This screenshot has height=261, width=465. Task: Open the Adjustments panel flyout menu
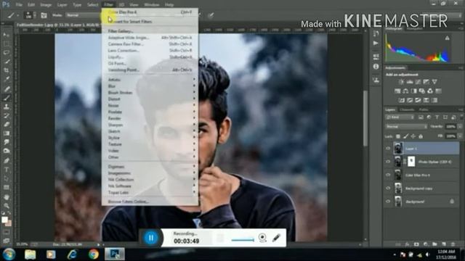461,68
